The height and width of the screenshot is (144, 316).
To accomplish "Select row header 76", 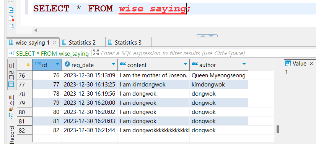I will pos(24,75).
